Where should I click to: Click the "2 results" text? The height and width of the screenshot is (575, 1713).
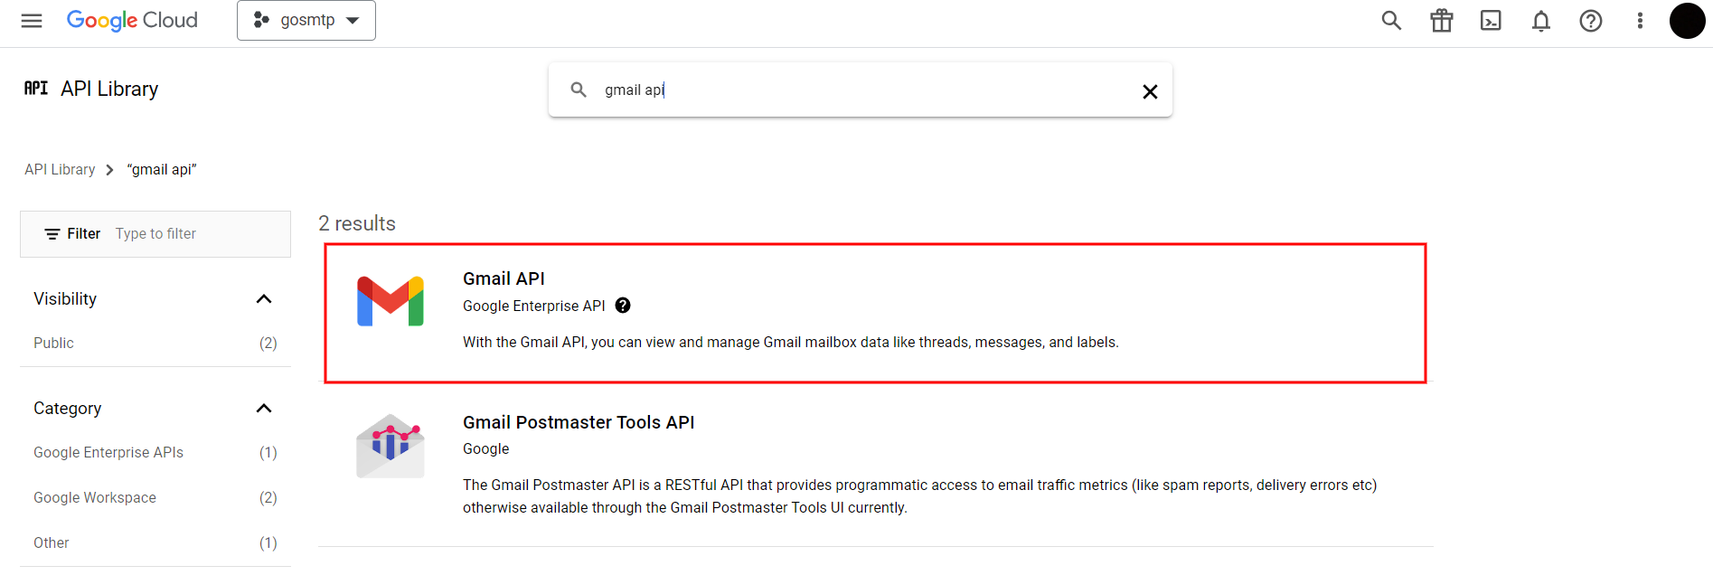(x=357, y=223)
